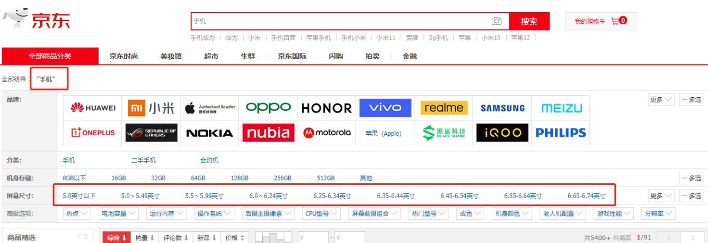Open the 后摄主摄像素 dropdown

[269, 213]
